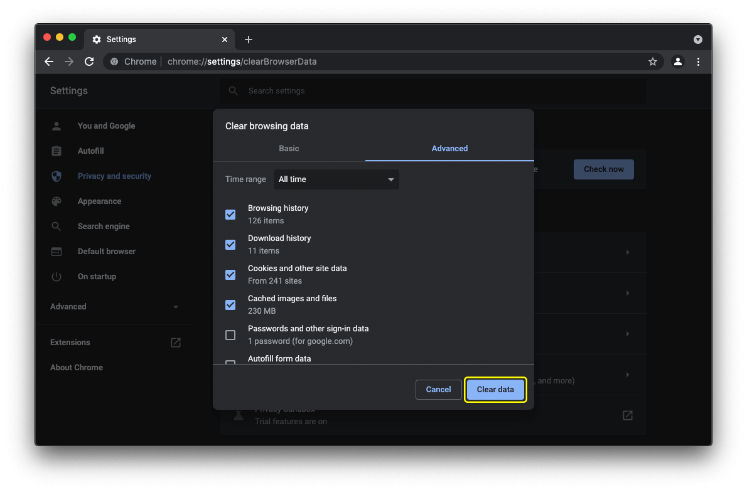
Task: Uncheck the Browsing history checkbox
Action: click(x=230, y=214)
